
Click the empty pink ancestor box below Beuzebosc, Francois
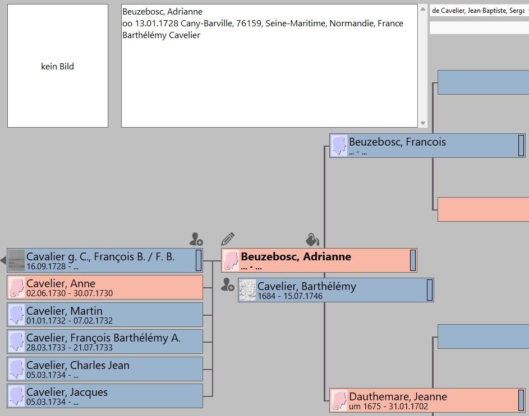pos(483,209)
